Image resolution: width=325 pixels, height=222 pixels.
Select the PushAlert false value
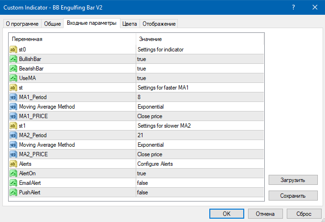(x=142, y=192)
